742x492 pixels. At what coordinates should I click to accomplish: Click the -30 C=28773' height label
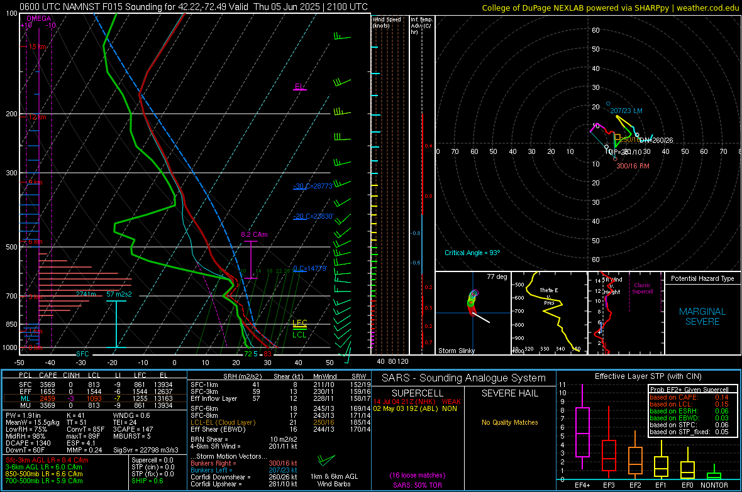(x=313, y=186)
